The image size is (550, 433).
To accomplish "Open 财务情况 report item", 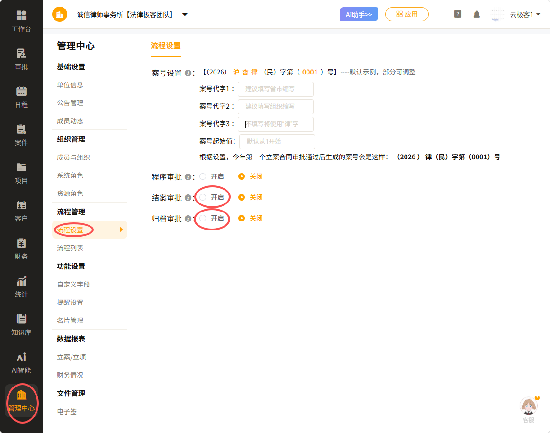I will pyautogui.click(x=70, y=375).
